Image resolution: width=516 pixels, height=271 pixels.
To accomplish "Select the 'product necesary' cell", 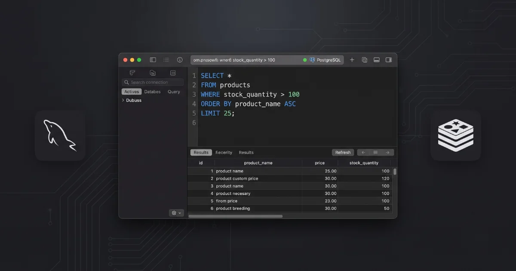I will 233,194.
